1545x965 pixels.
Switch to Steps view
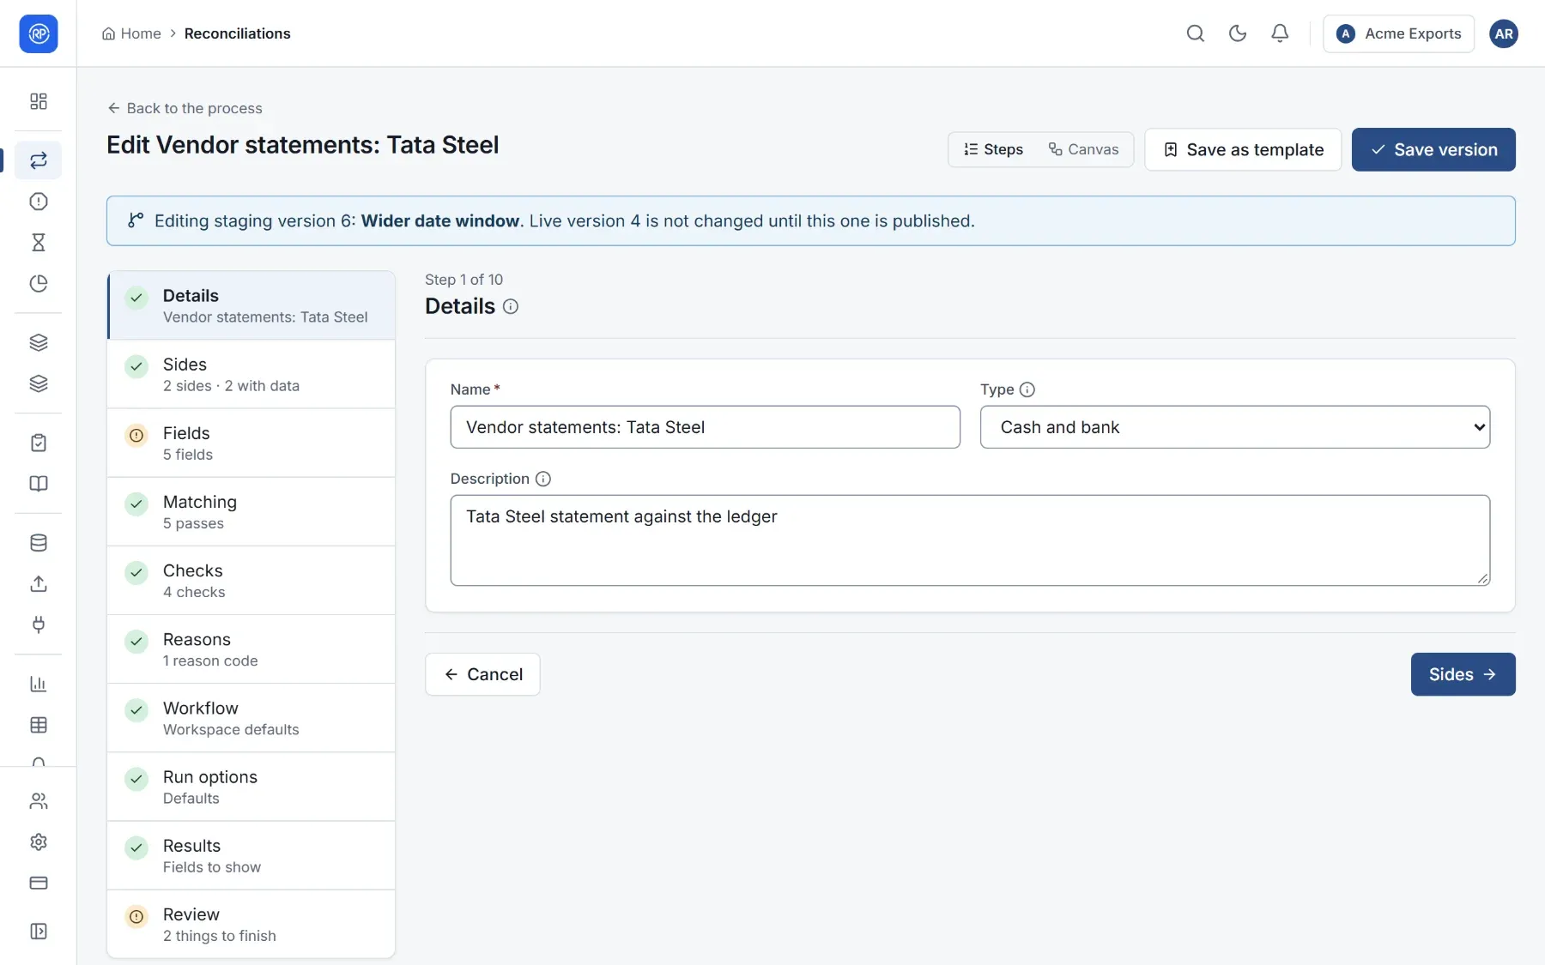pos(993,149)
